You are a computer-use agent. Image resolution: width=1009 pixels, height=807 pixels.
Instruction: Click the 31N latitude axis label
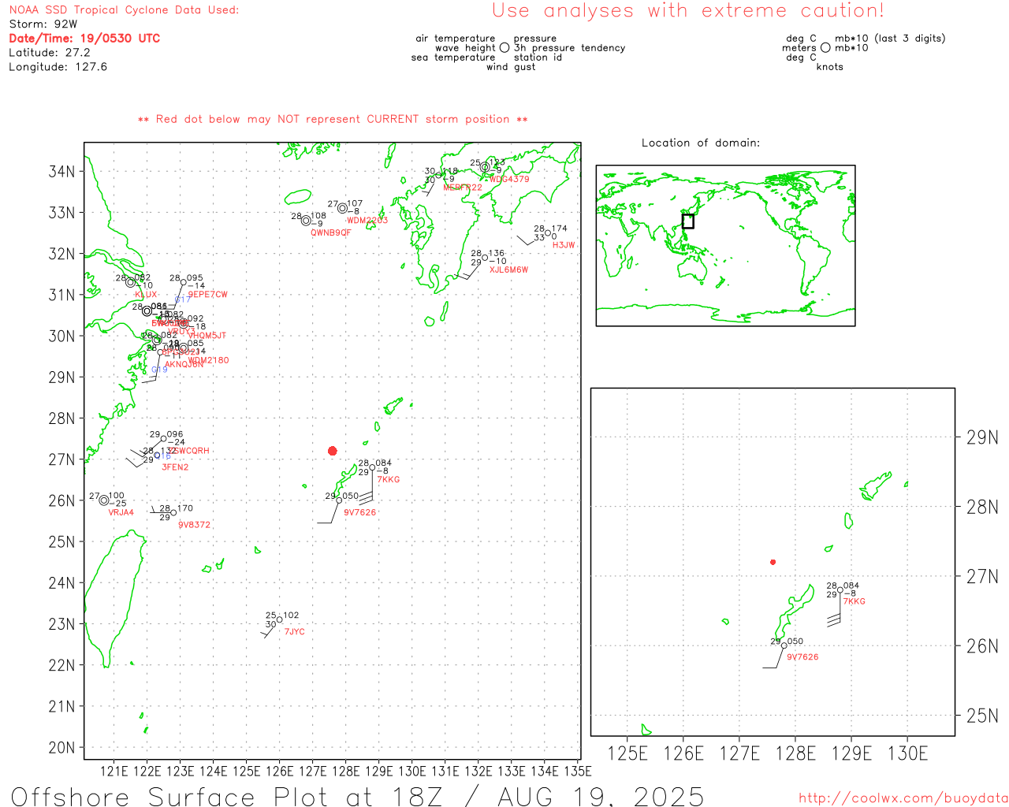point(62,295)
